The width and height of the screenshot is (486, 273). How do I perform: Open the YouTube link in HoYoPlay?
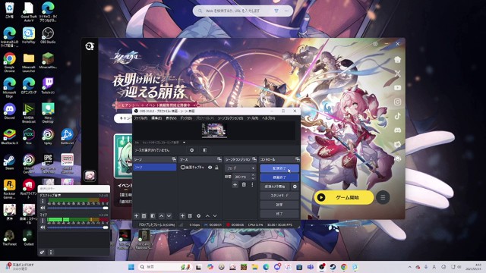[398, 88]
